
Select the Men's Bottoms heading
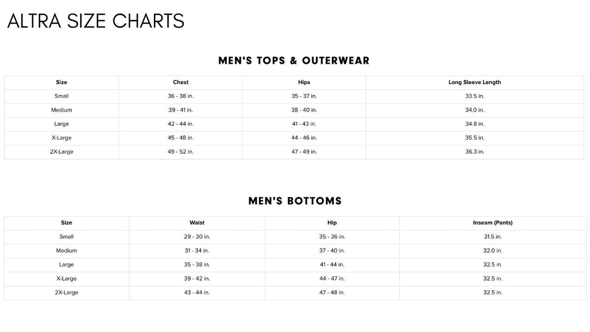[295, 201]
